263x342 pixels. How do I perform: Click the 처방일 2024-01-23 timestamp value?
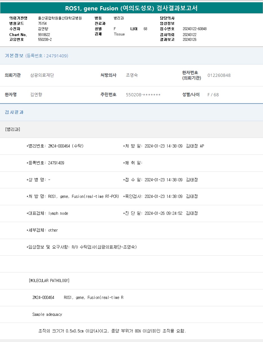pos(163,146)
